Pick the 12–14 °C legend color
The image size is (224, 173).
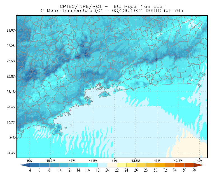[x=73, y=165]
